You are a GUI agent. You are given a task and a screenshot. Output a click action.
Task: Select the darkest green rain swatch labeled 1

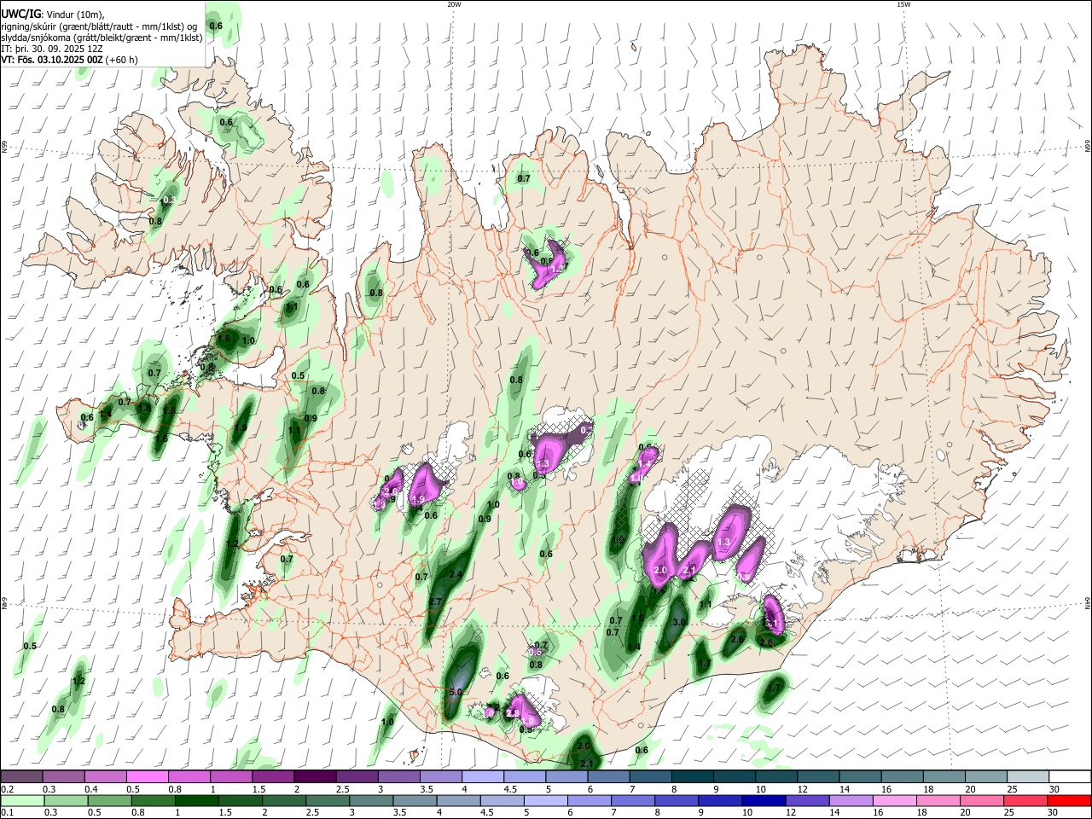point(197,801)
